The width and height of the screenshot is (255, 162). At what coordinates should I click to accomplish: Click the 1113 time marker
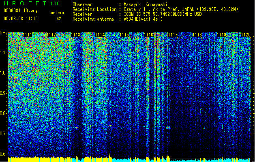[x=76, y=35]
